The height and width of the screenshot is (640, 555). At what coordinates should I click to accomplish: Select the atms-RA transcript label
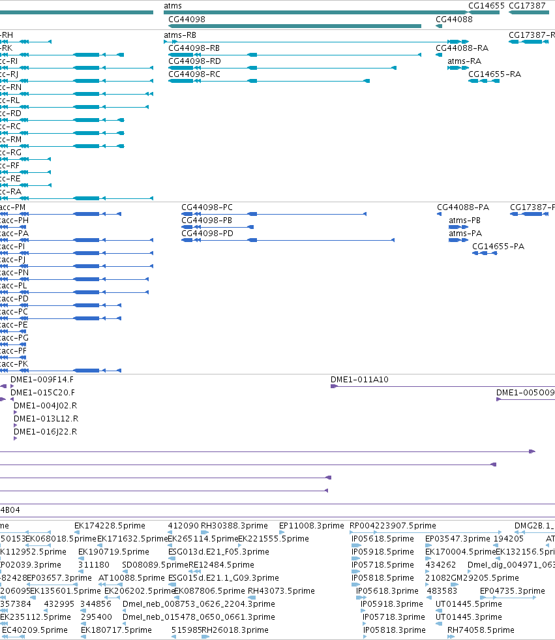pyautogui.click(x=464, y=61)
